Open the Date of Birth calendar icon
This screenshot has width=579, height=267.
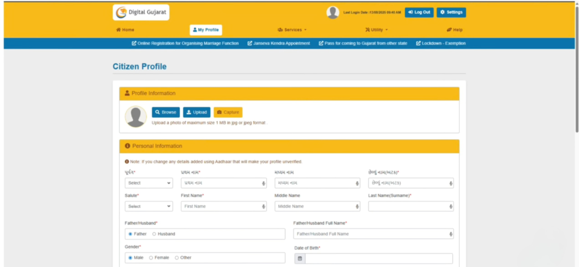[x=300, y=259]
